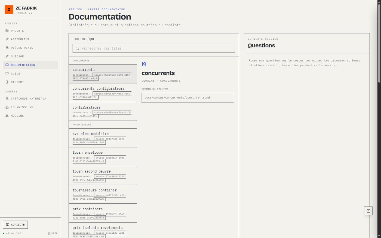Viewport: 381px width, 238px height.
Task: Click the Modules cubes icon
Action: [x=7, y=116]
